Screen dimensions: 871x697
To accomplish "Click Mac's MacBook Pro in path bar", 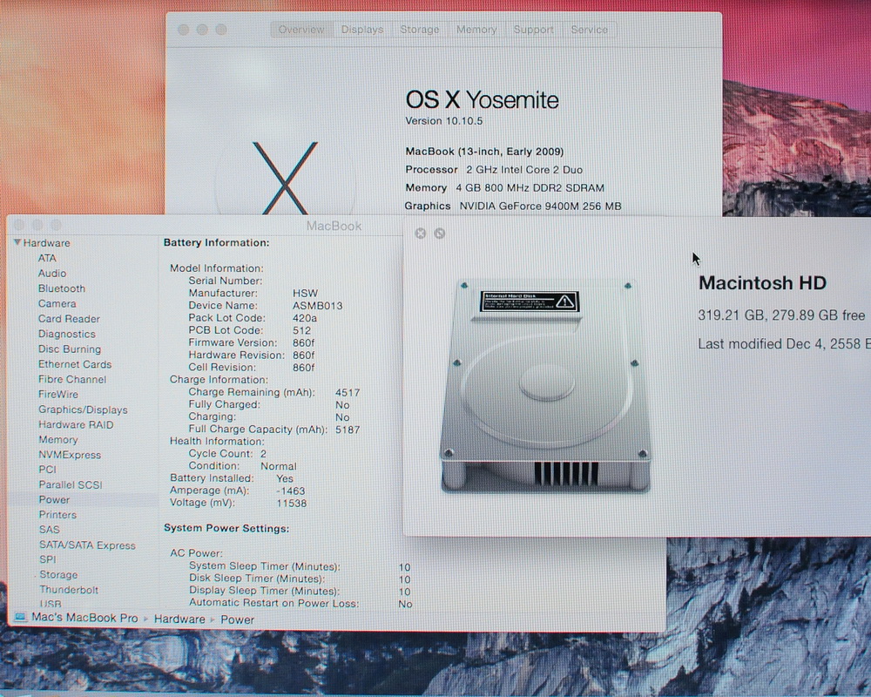I will pos(84,618).
